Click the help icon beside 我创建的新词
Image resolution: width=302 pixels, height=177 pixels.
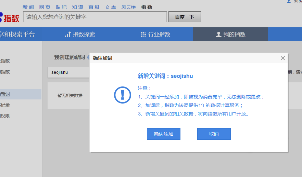click(x=88, y=57)
